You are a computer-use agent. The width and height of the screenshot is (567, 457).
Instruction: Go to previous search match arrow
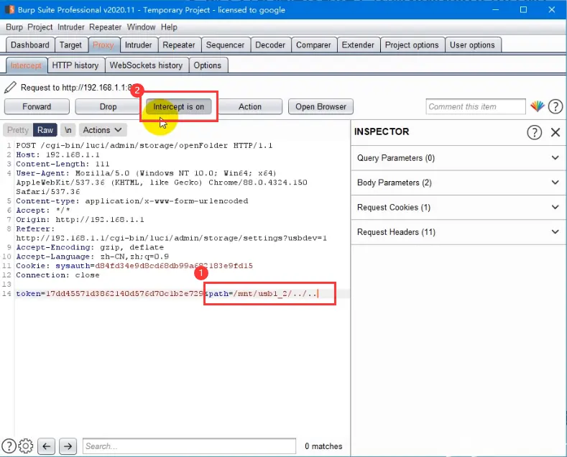[47, 446]
